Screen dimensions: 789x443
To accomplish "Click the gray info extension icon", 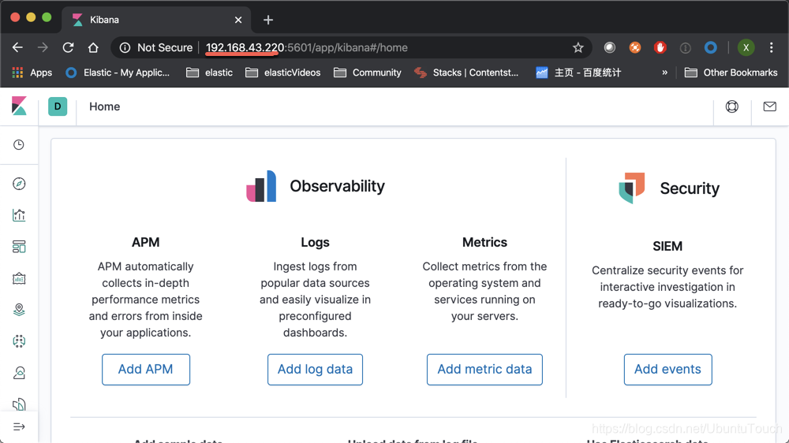I will 686,48.
